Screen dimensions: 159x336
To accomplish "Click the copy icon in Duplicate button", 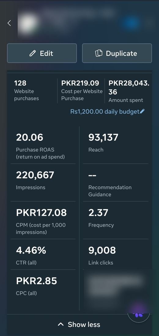I will click(x=99, y=53).
